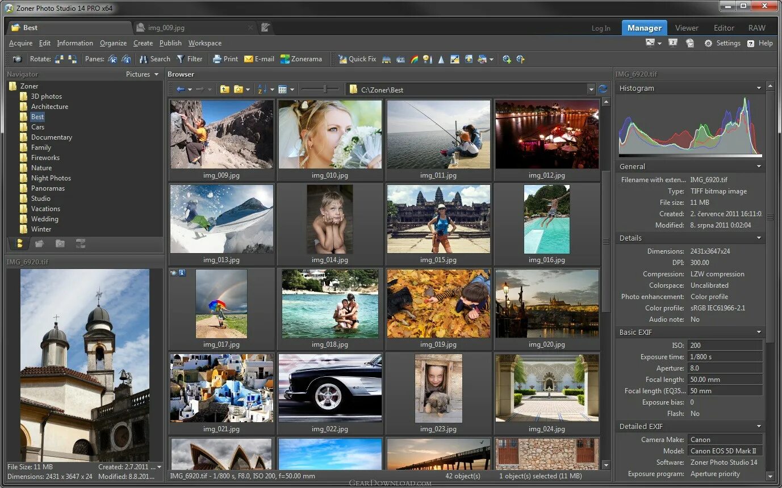Select the img_022.jpg car thumbnail
782x488 pixels.
[330, 389]
